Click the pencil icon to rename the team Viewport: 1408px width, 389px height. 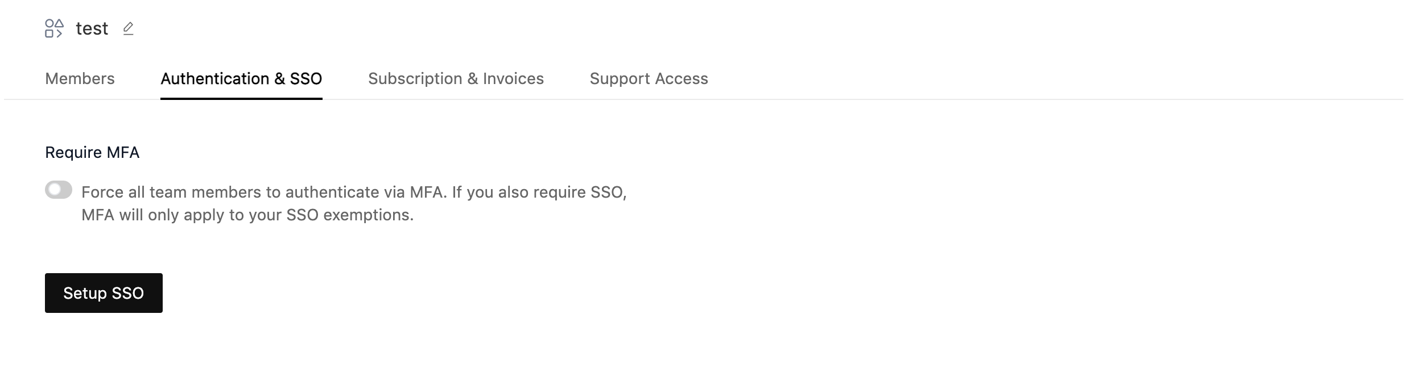129,28
